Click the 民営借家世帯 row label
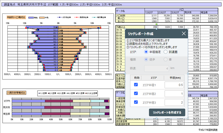 123,124
